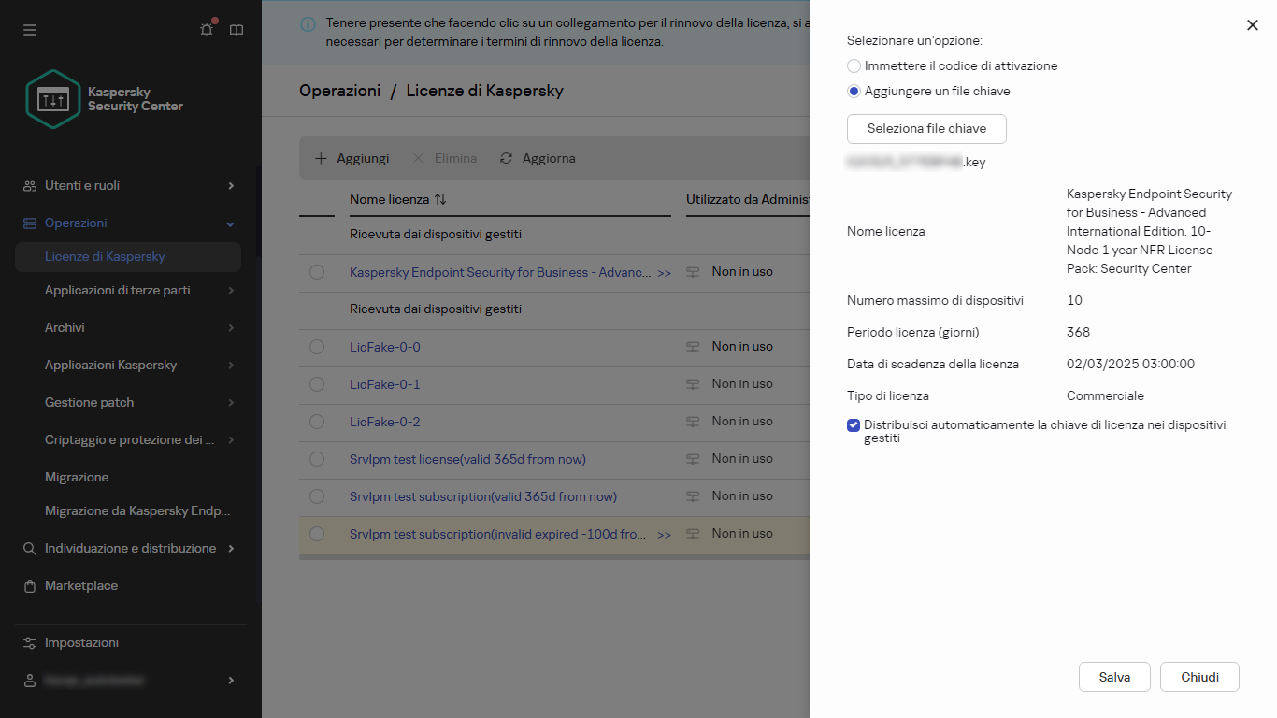Open the hamburger menu icon
This screenshot has width=1277, height=718.
[30, 30]
